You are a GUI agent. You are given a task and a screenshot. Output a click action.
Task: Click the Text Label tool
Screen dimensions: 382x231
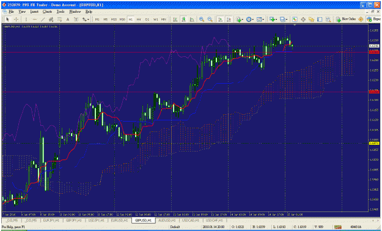[76, 20]
